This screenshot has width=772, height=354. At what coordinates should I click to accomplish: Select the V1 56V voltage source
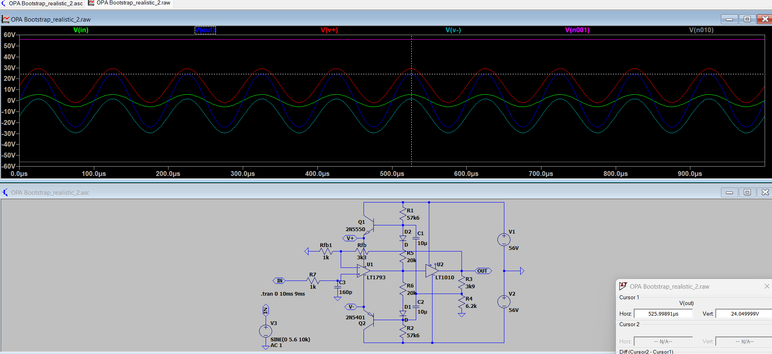[x=504, y=240]
